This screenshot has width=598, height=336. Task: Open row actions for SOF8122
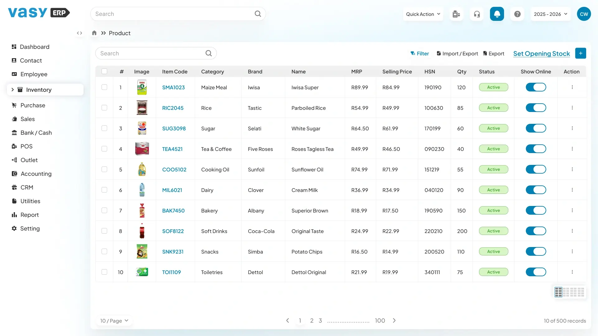pyautogui.click(x=572, y=231)
